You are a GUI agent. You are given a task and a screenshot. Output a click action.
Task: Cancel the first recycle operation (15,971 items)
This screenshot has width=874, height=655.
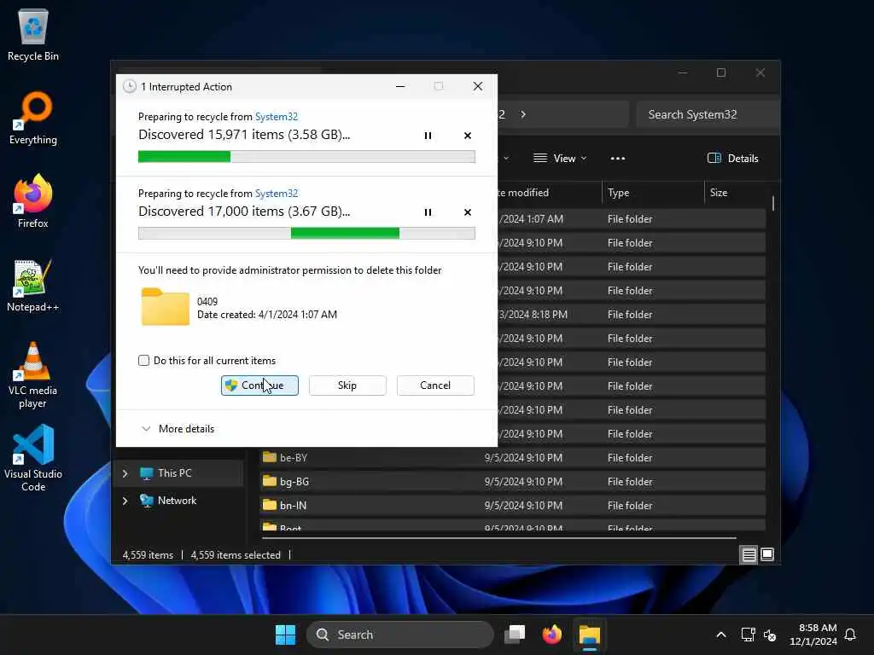tap(468, 136)
